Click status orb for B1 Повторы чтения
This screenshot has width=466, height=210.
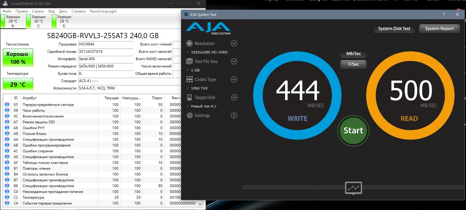[7, 168]
